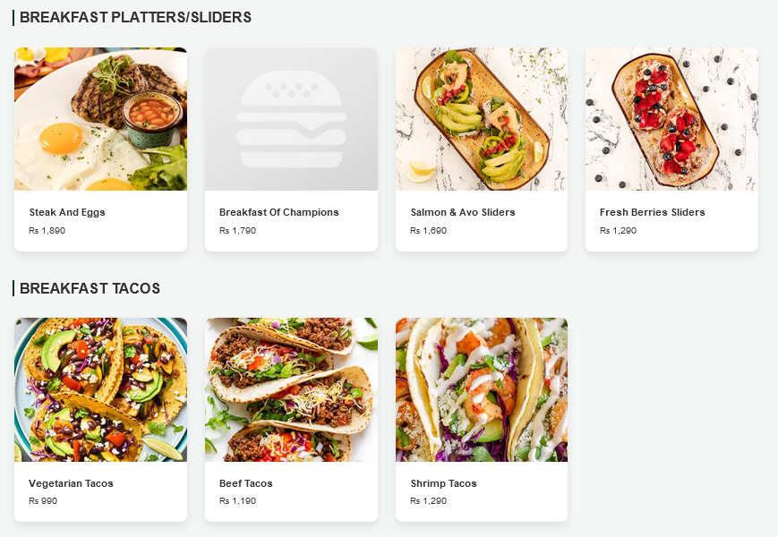
Task: Open the Fresh Berries Sliders photo
Action: coord(671,119)
